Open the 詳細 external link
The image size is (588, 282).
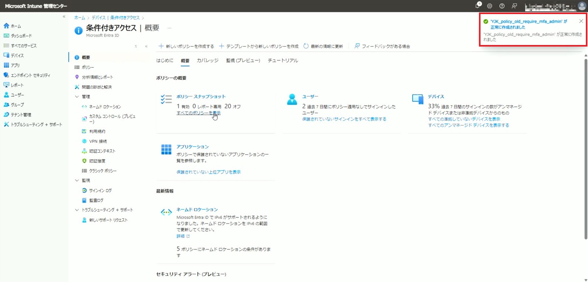[183, 236]
